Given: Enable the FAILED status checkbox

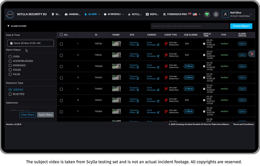Looking at the screenshot, I should coord(10,70).
